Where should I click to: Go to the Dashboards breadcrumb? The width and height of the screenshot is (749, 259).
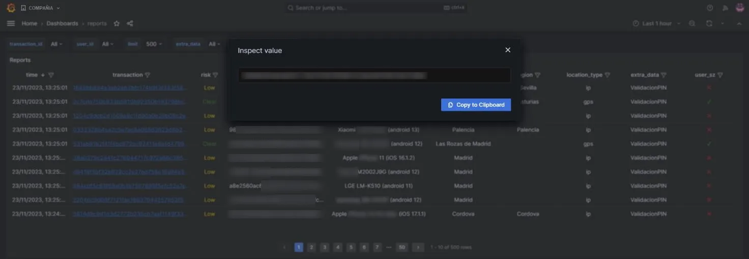[x=62, y=23]
